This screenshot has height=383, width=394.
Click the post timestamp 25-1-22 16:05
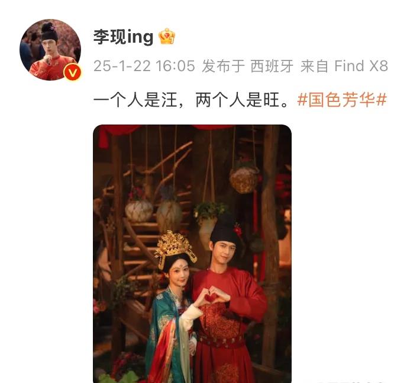click(x=144, y=66)
